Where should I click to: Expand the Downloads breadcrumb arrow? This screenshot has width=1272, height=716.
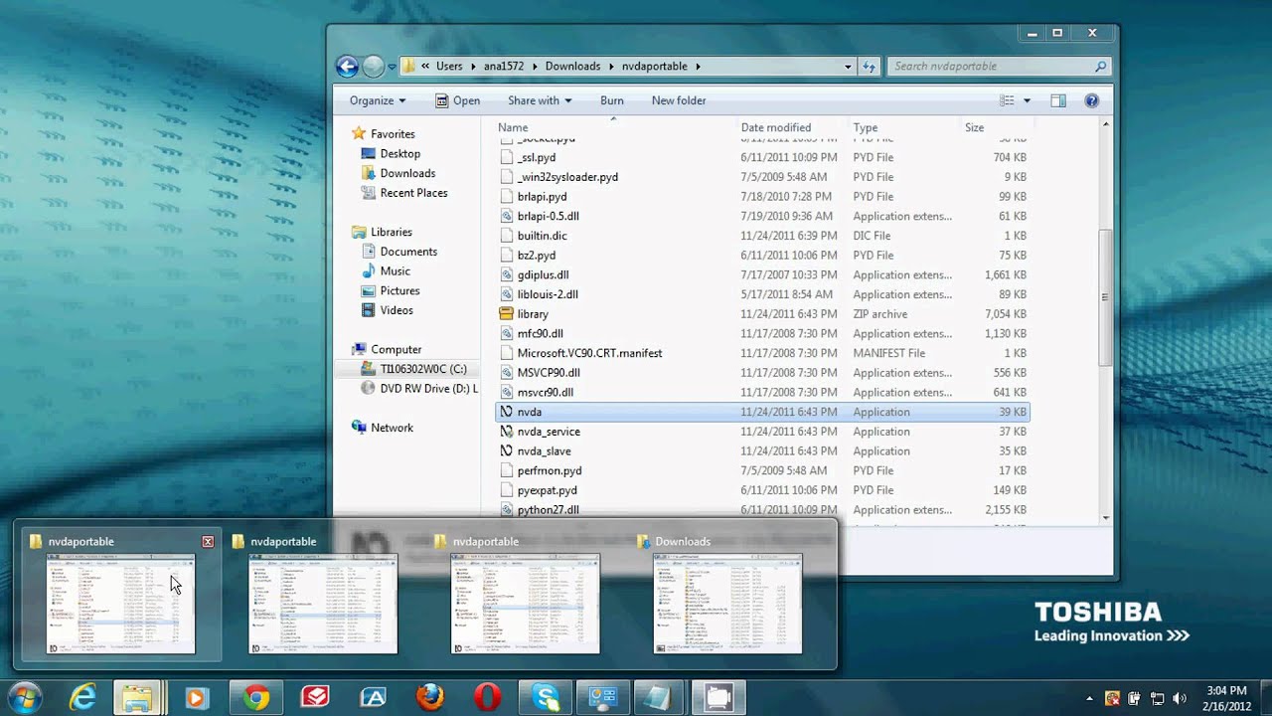pos(611,67)
